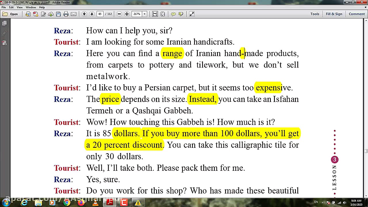Click the cloud upload icon
Screen dimensions: 368x207
point(51,14)
